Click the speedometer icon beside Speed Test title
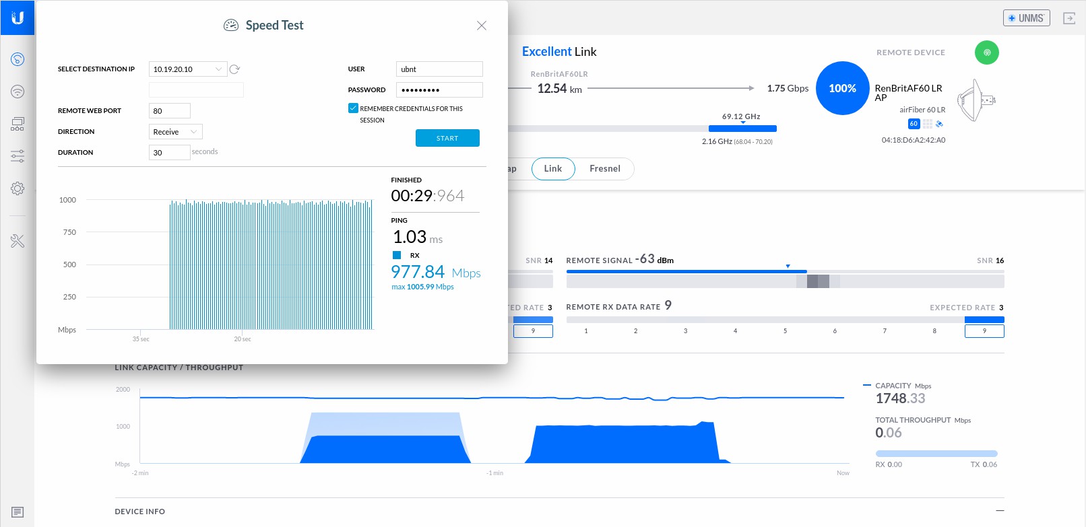This screenshot has height=527, width=1086. tap(231, 26)
